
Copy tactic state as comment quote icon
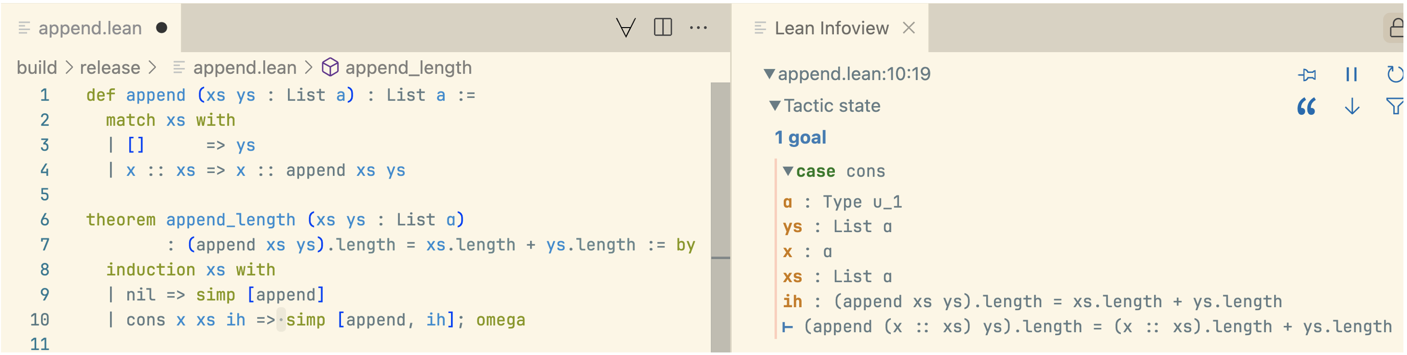coord(1307,106)
